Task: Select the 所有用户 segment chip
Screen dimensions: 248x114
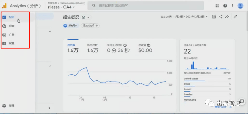Action: click(71, 26)
